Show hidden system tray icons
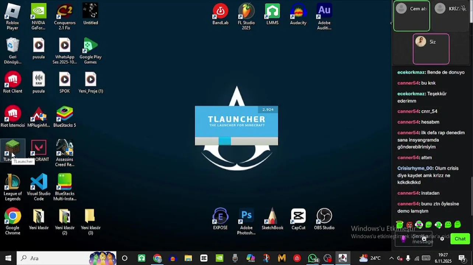 point(391,258)
